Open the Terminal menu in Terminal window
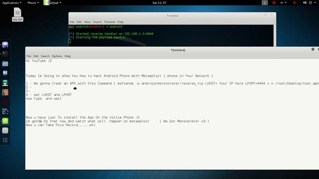Image resolution: width=319 pixels, height=179 pixels. [x=110, y=22]
